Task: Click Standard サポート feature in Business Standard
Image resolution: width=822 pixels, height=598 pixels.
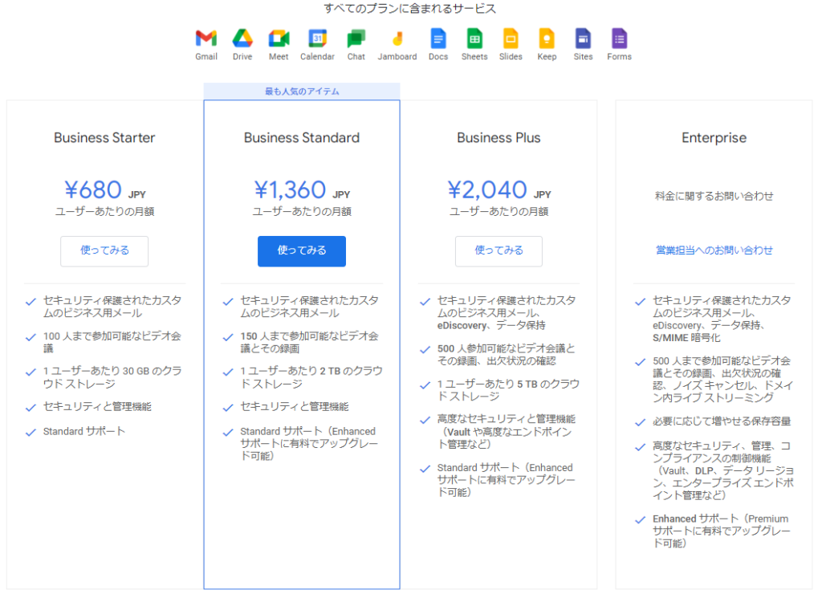Action: click(x=309, y=443)
